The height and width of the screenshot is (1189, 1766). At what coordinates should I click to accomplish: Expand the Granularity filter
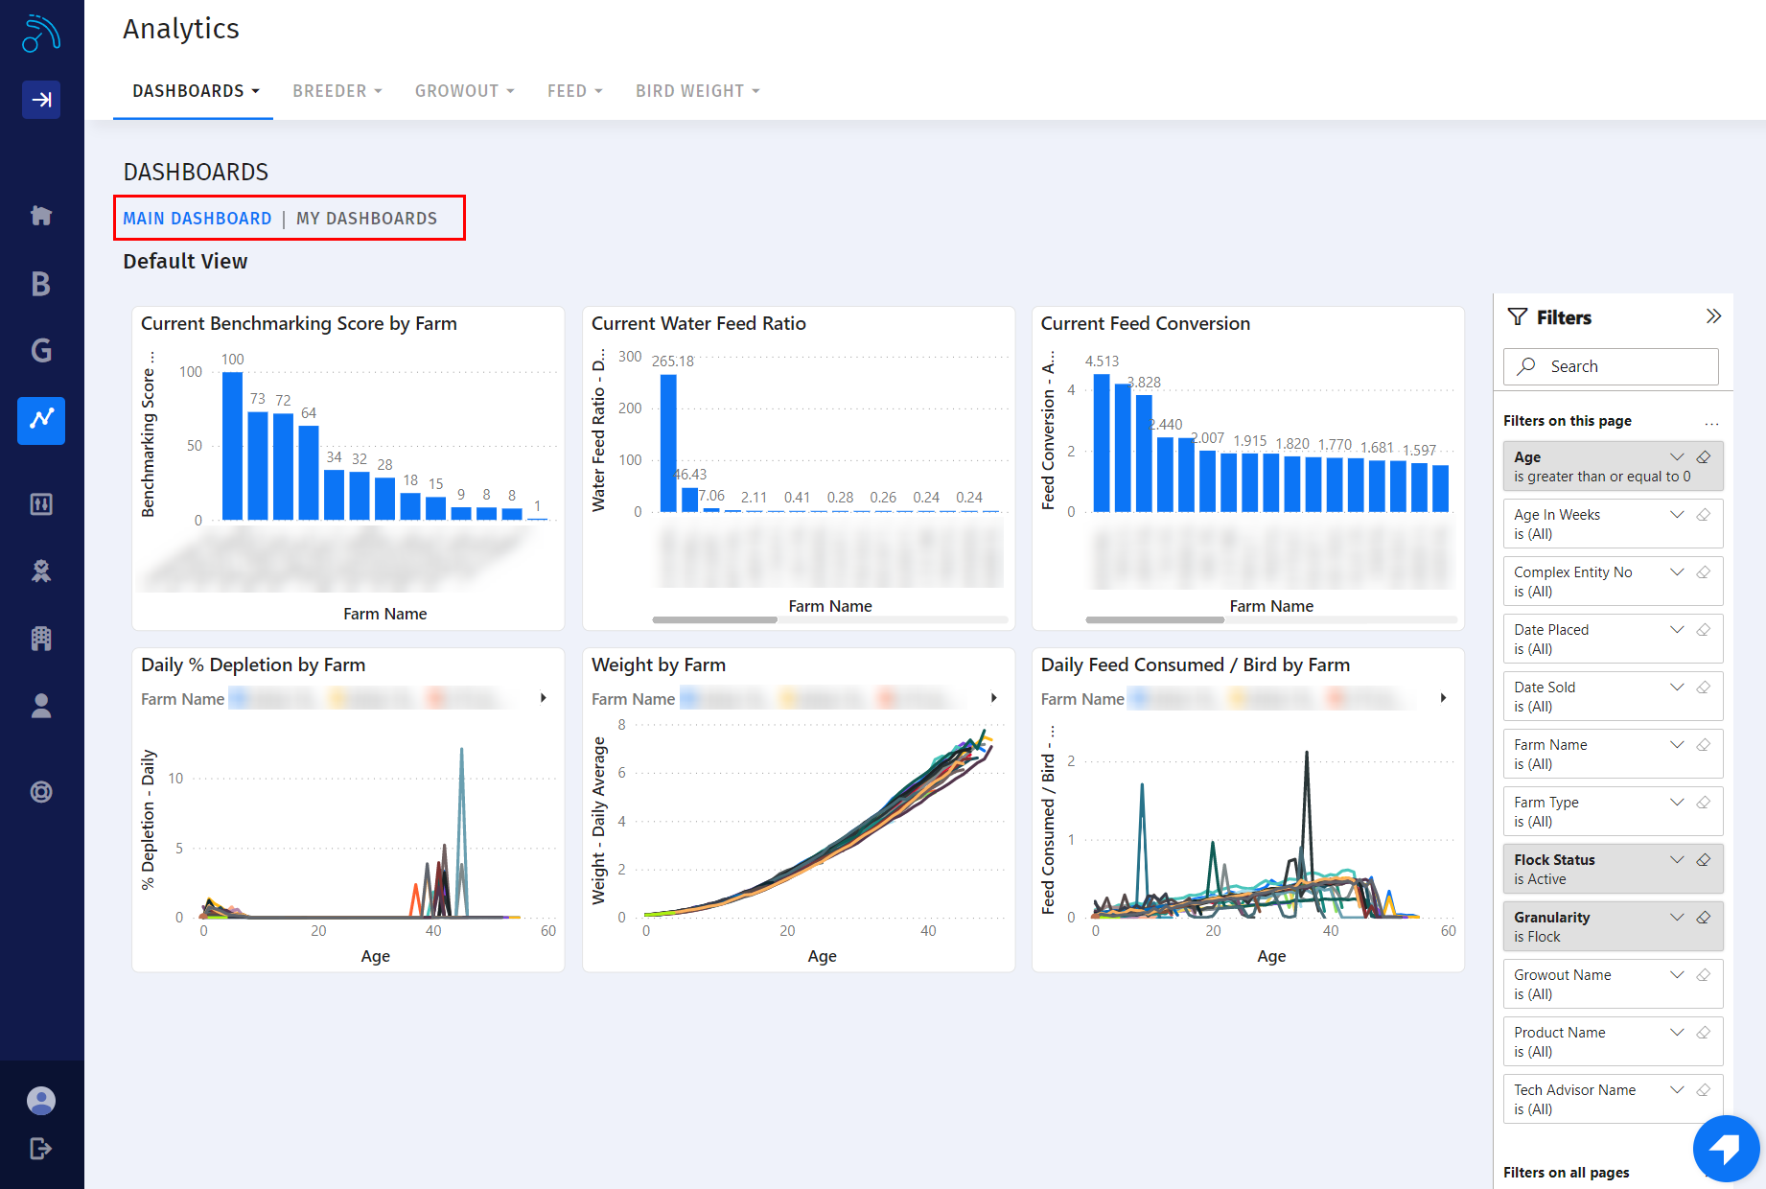[1677, 918]
